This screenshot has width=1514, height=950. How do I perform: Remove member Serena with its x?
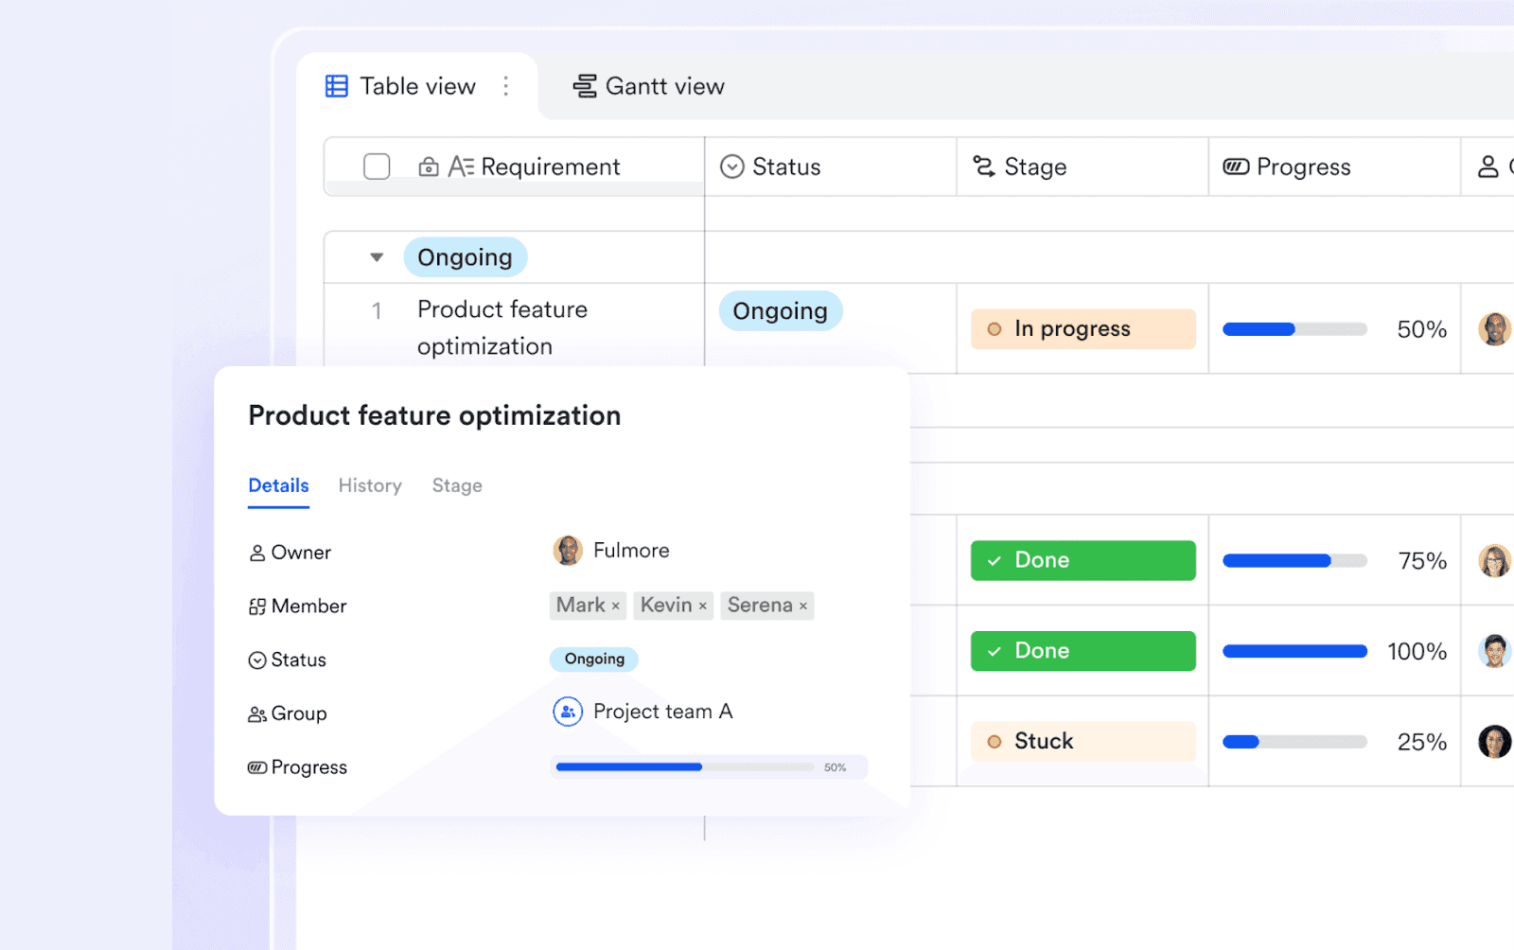pos(802,606)
